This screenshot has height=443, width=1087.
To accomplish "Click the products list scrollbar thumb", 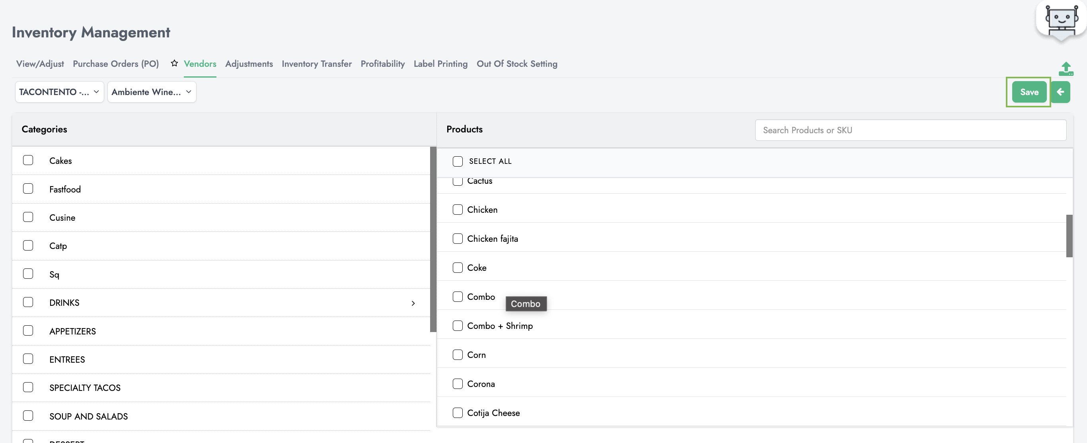I will click(1069, 236).
